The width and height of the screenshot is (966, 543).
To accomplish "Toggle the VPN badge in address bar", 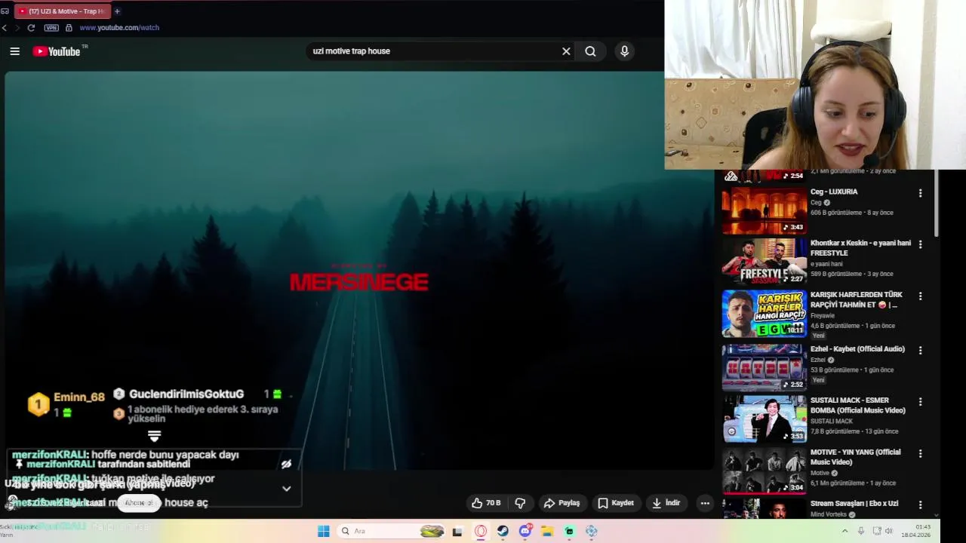I will [51, 28].
